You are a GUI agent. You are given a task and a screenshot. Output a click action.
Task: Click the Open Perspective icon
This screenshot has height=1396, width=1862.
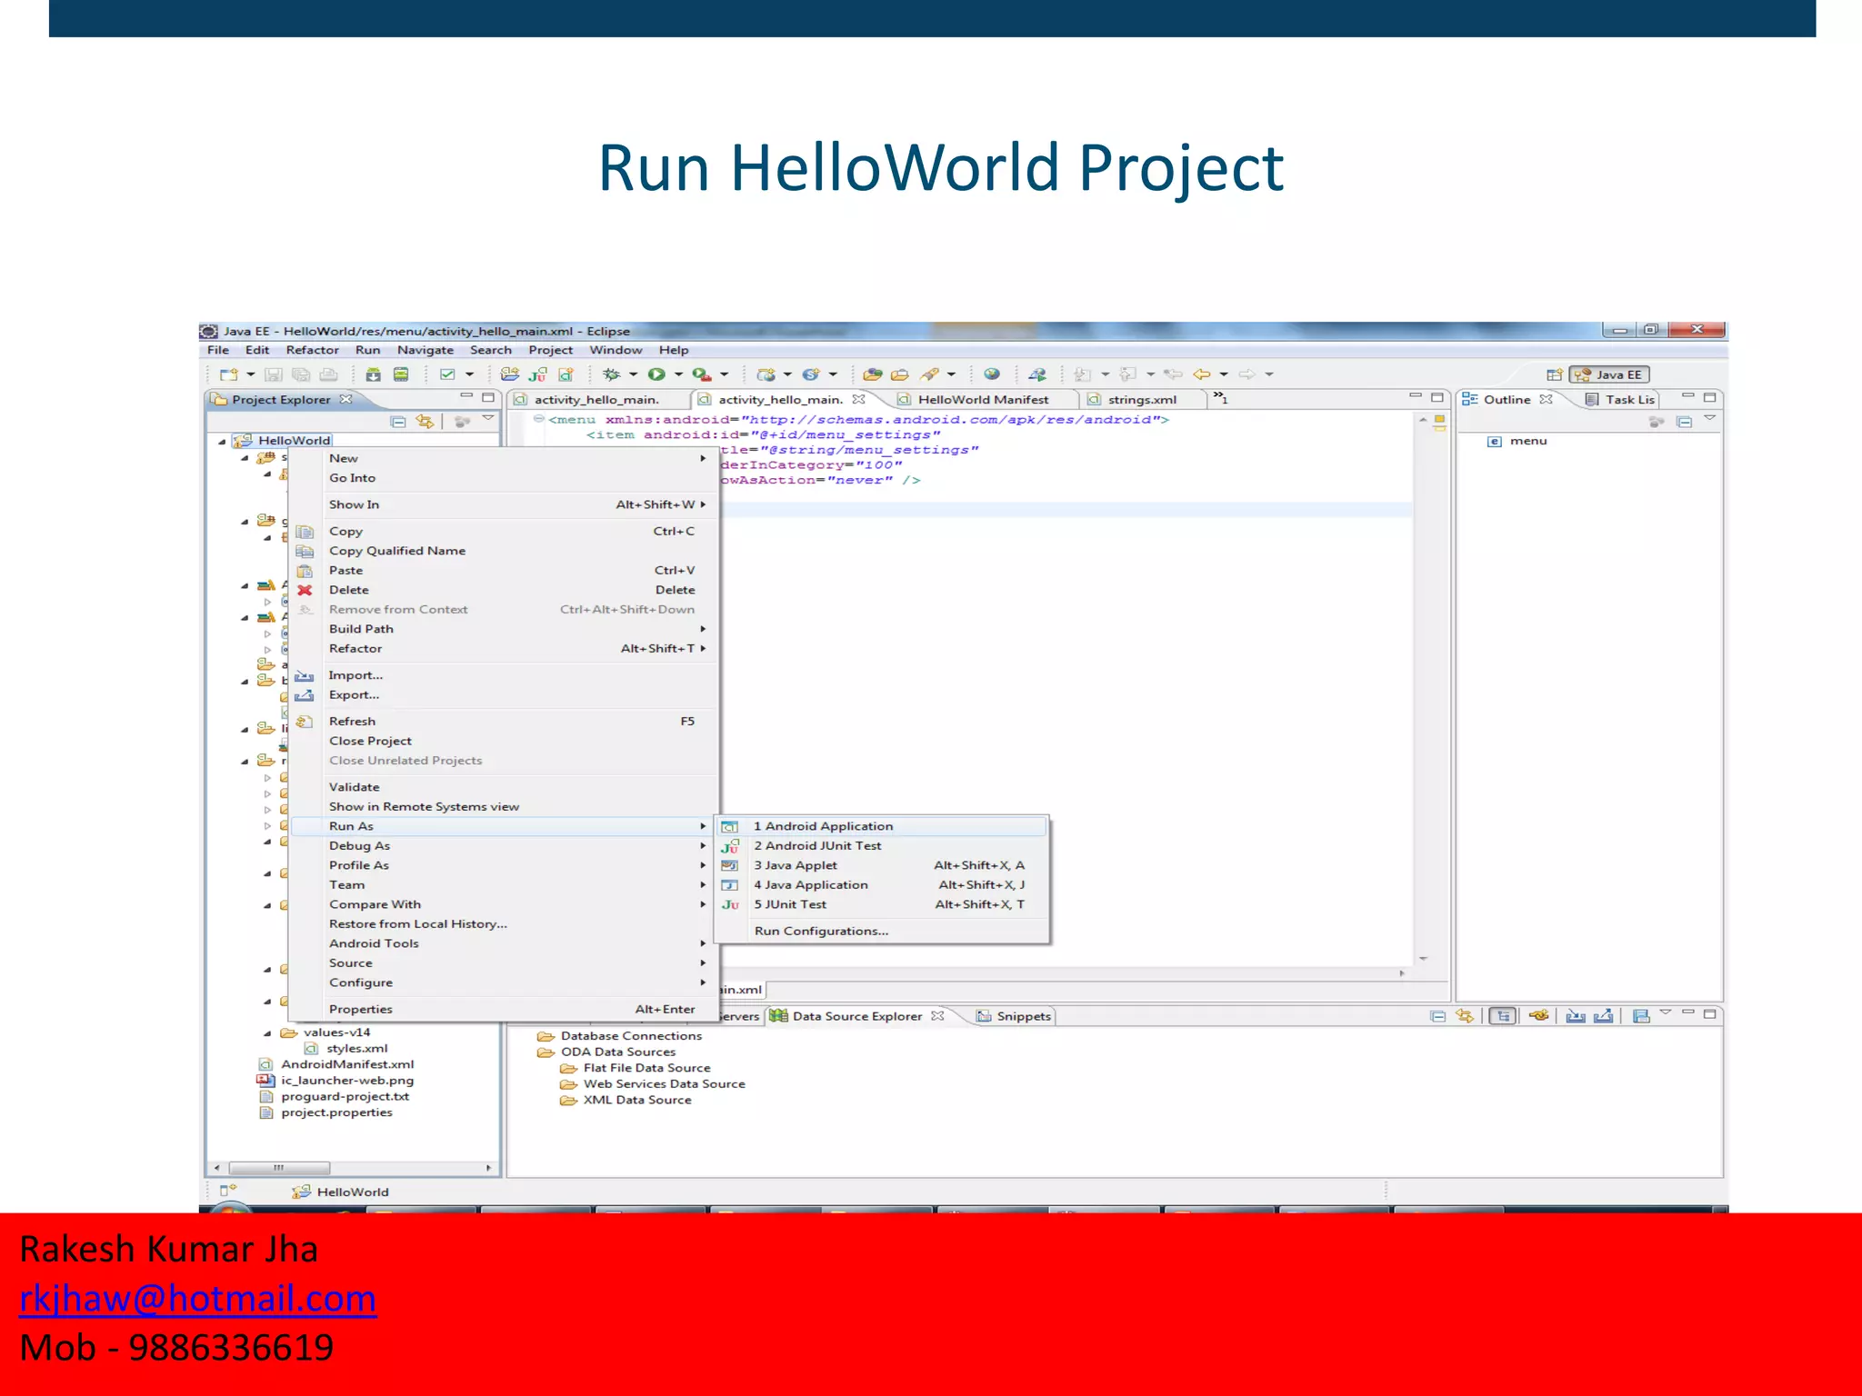click(1555, 374)
